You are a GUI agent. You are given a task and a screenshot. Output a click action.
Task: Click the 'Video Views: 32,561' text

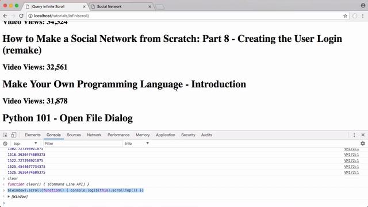[35, 67]
